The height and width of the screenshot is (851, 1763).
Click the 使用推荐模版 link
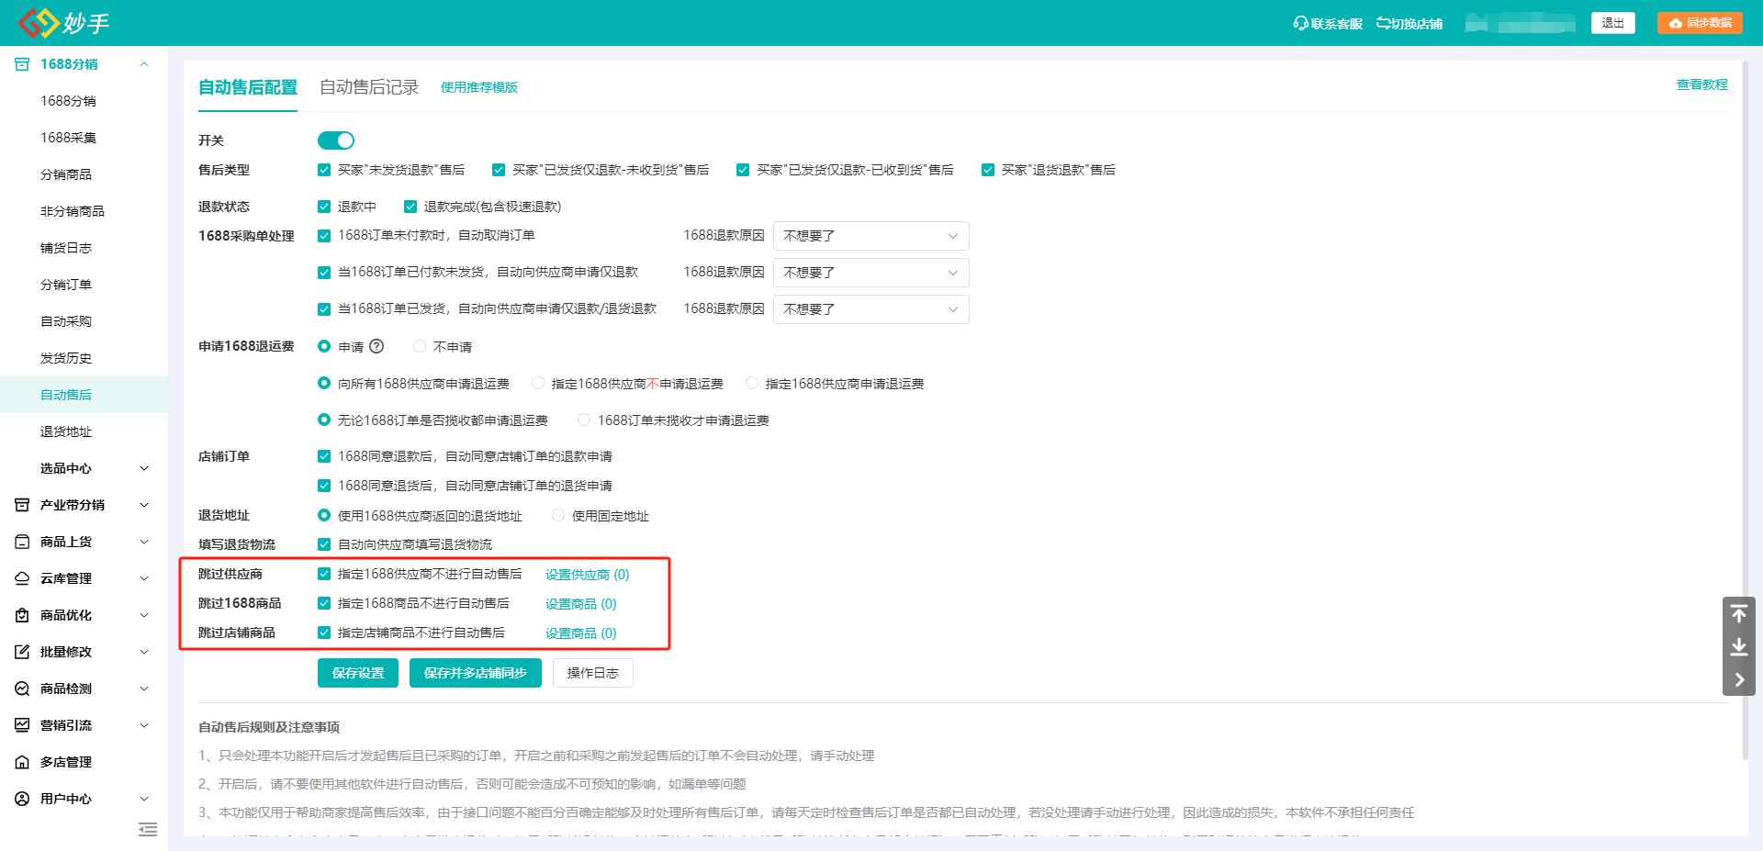tap(479, 87)
